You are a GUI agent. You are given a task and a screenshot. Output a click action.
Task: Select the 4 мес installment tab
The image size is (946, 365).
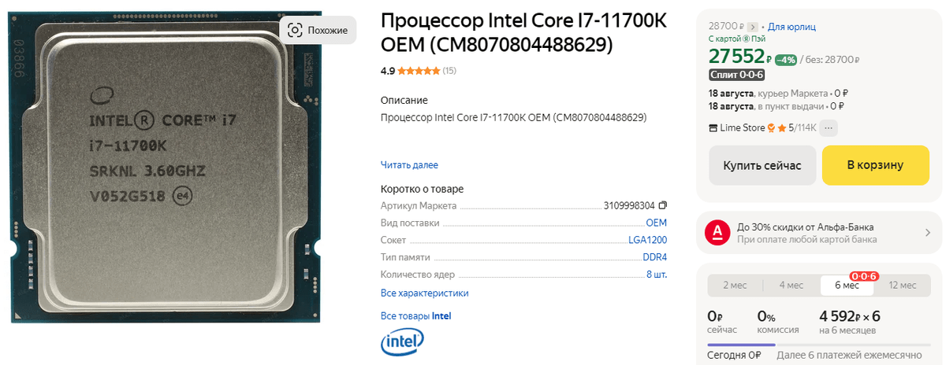pyautogui.click(x=791, y=285)
